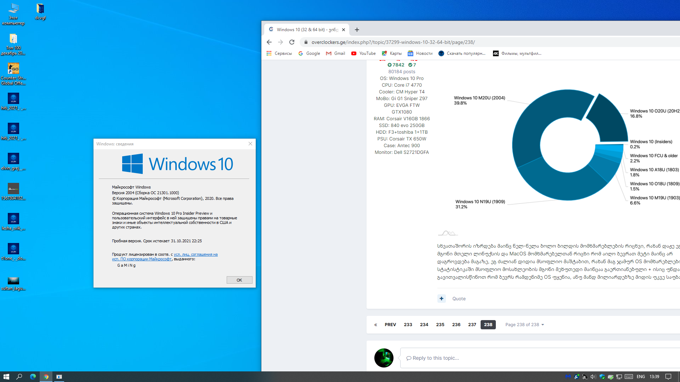Open the license terms link in dialog
The image size is (680, 382).
(x=195, y=255)
